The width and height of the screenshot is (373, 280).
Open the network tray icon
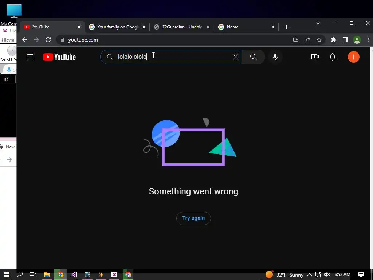[x=318, y=275]
